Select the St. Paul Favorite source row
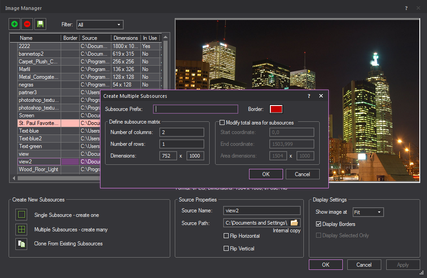 39,123
